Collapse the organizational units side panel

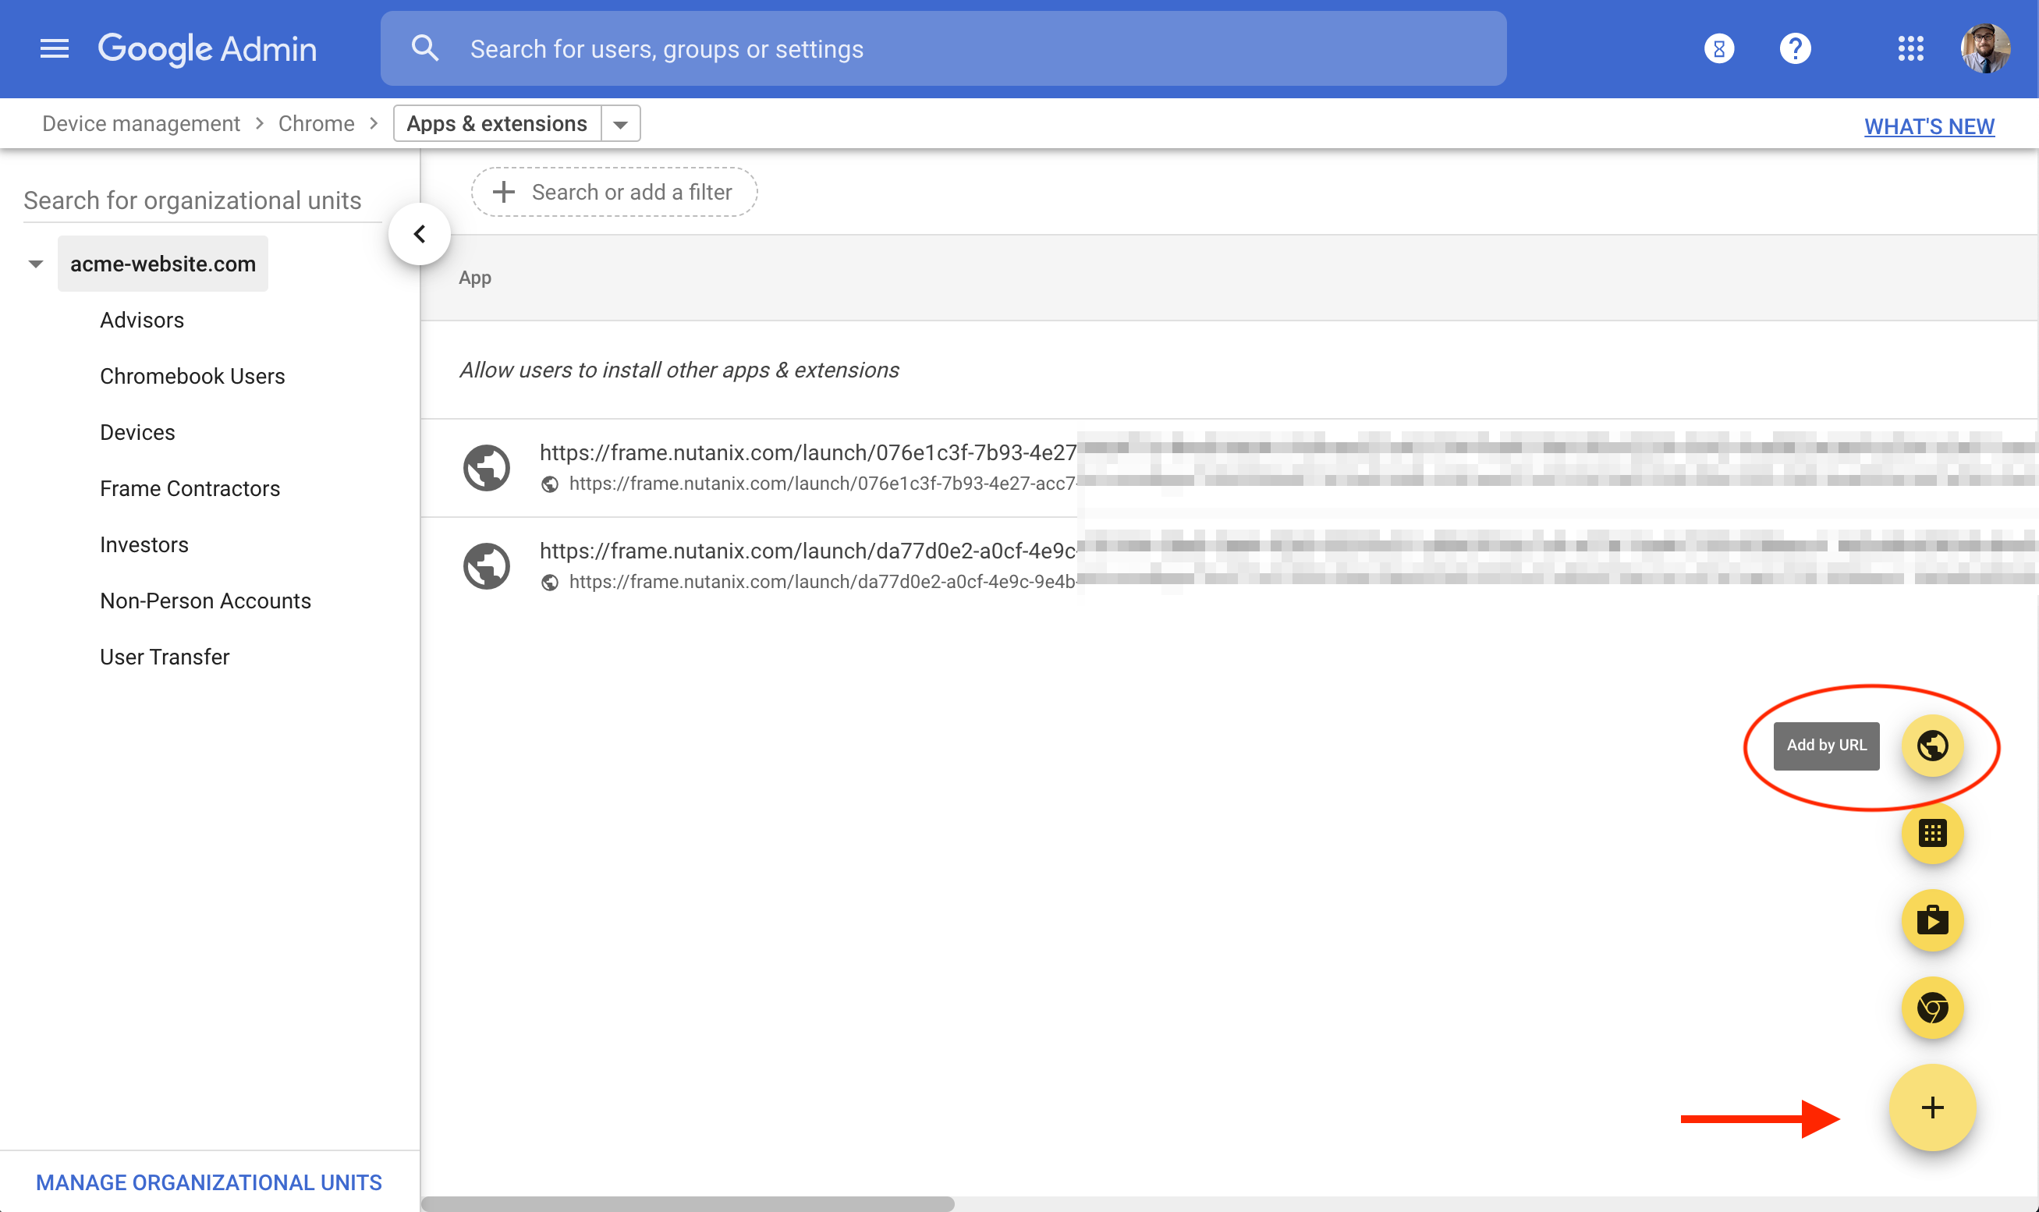[x=420, y=235]
